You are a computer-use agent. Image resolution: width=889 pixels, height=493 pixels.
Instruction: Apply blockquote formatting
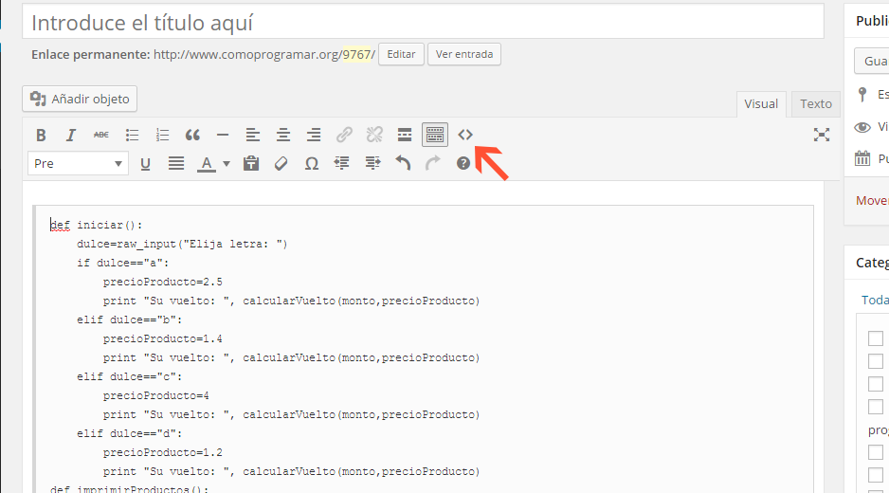pos(192,135)
